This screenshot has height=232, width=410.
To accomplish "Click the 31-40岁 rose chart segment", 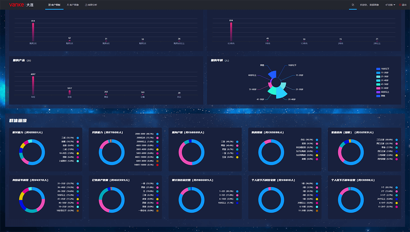I will pos(281,93).
